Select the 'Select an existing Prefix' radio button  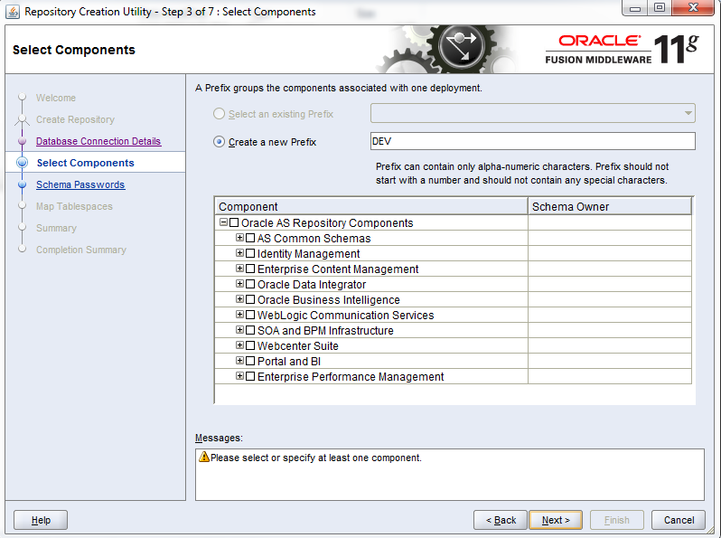(x=219, y=114)
